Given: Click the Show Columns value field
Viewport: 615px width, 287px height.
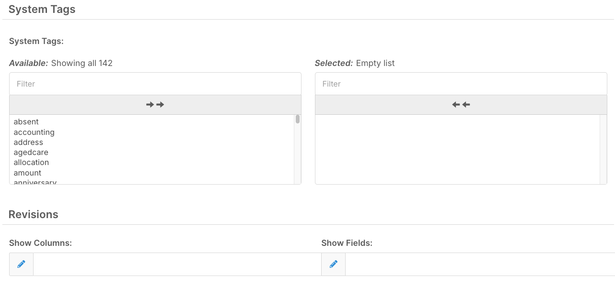Looking at the screenshot, I should point(177,264).
